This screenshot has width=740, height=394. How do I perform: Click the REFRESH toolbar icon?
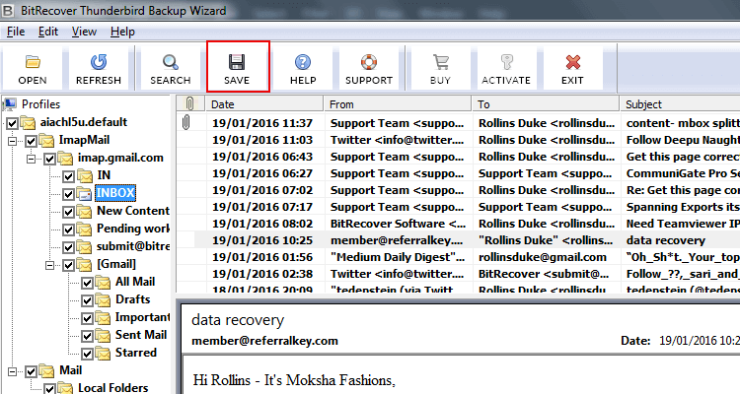tap(99, 62)
